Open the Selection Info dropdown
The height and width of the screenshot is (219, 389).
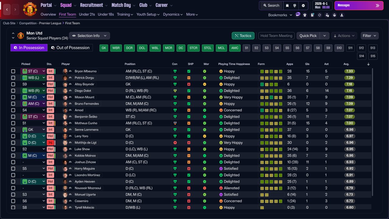click(89, 36)
